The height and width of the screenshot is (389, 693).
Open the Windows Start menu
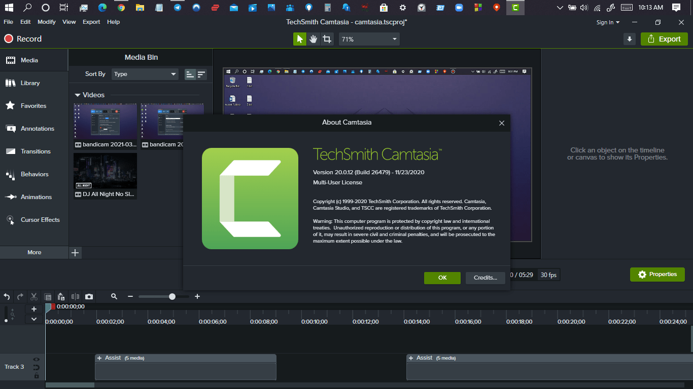[10, 8]
